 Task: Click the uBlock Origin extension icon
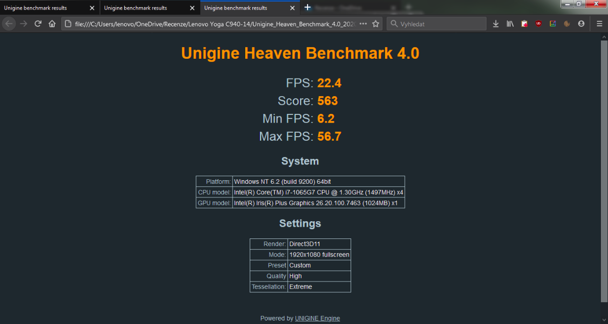tap(539, 24)
